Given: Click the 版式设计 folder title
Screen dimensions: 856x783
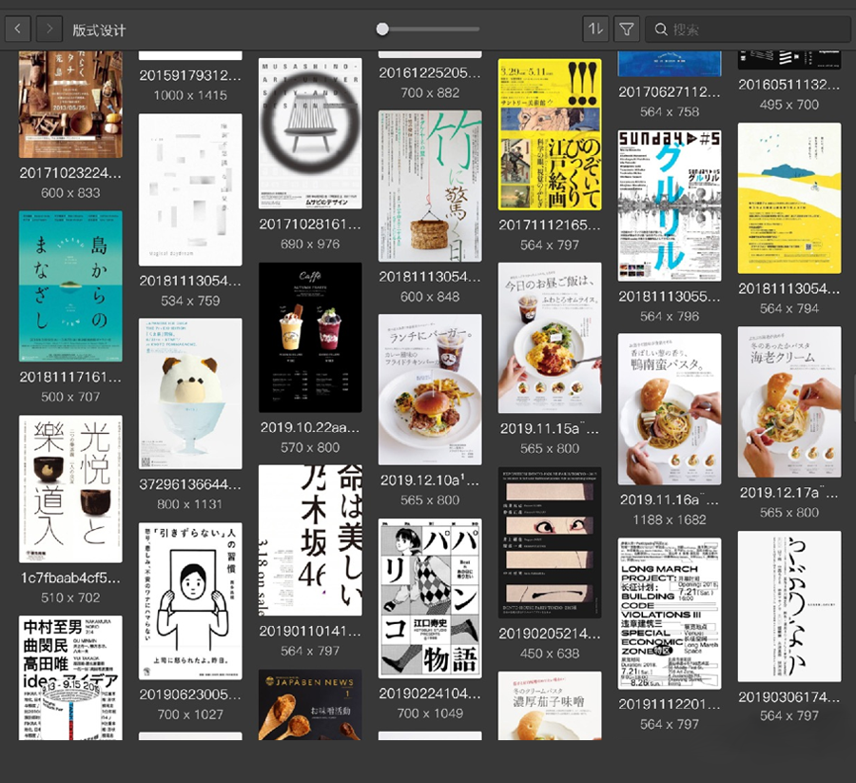Looking at the screenshot, I should pos(99,30).
